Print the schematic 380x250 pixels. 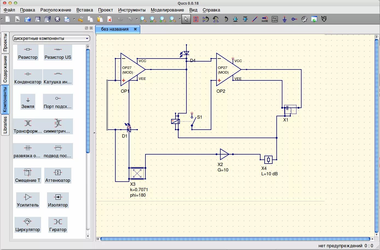[x=67, y=19]
